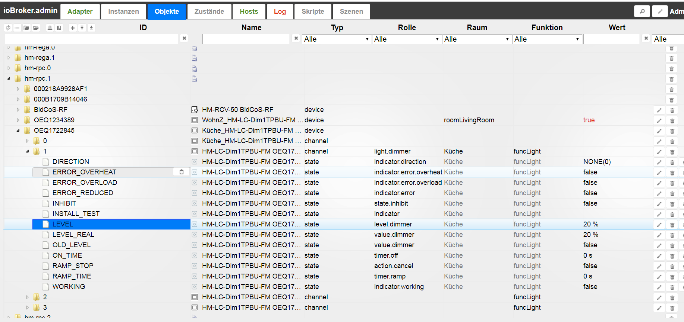Click the list view toggle icon in toolbar

pyautogui.click(x=17, y=28)
